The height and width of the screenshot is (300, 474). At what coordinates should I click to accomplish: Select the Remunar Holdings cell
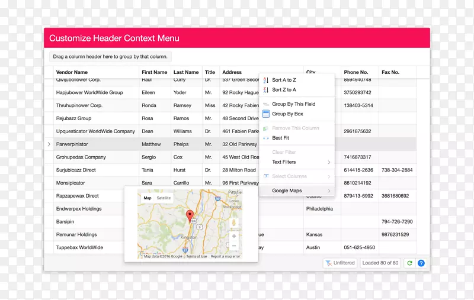tap(89, 235)
